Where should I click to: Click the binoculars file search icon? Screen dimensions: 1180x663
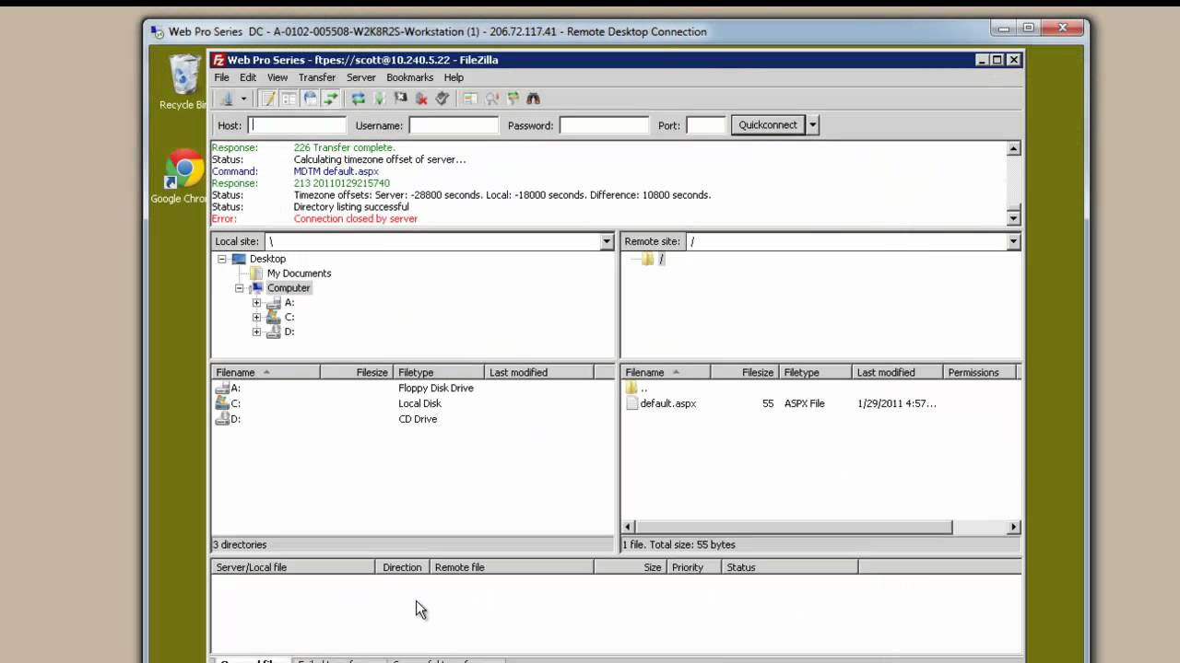tap(534, 99)
